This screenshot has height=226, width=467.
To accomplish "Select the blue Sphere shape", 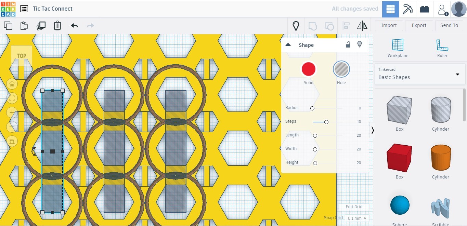I will tap(400, 205).
